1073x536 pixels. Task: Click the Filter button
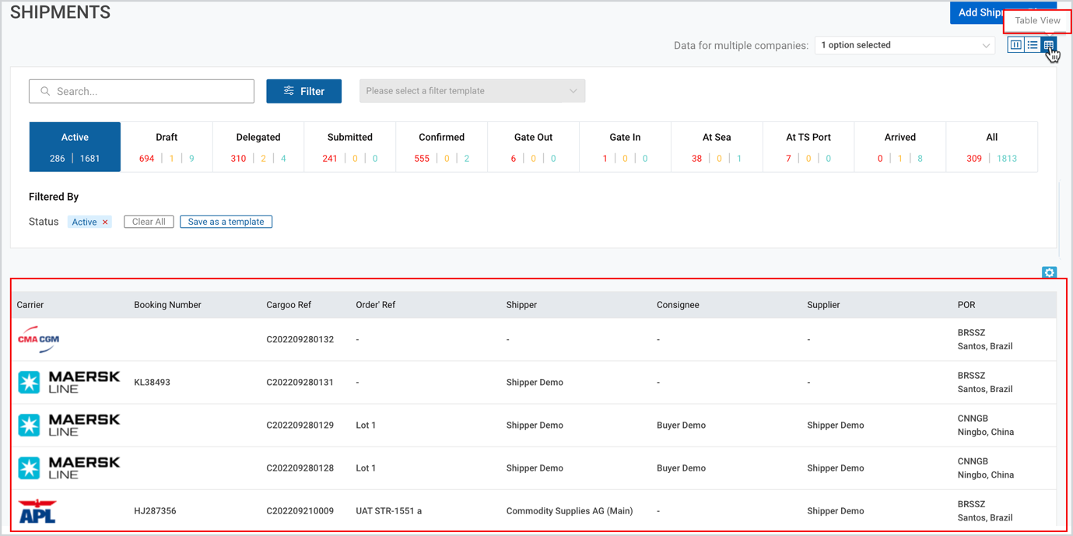[304, 91]
